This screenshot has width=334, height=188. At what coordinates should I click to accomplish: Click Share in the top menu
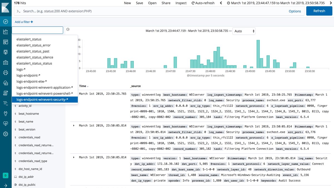(x=166, y=3)
